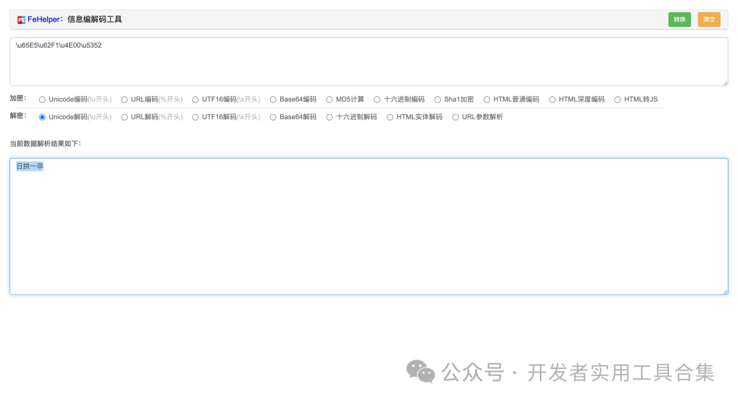This screenshot has width=738, height=402.
Task: Enable the Sha1加密 option
Action: pyautogui.click(x=437, y=99)
